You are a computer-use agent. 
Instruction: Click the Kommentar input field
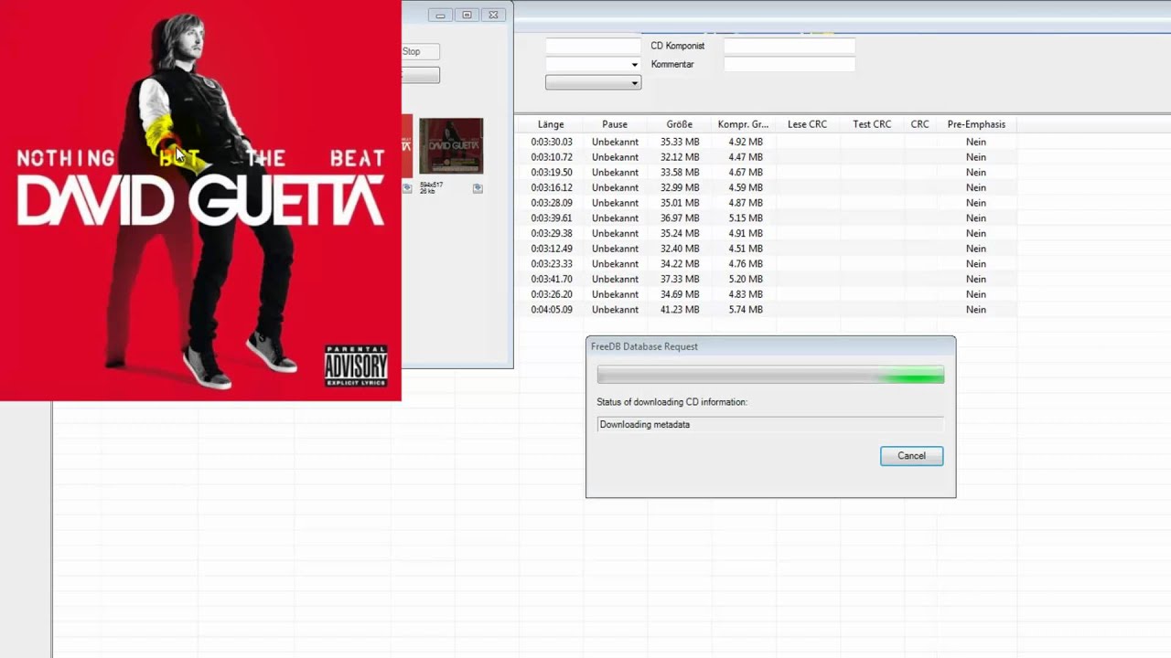[790, 64]
